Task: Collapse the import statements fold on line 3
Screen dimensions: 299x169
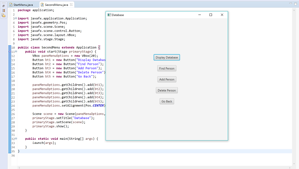Action: 16,18
